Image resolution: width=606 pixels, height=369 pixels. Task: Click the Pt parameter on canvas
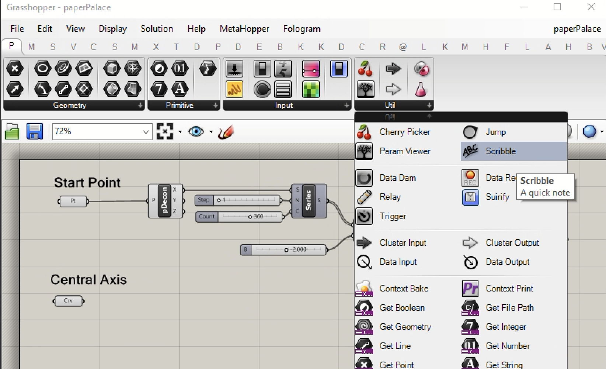coord(73,201)
